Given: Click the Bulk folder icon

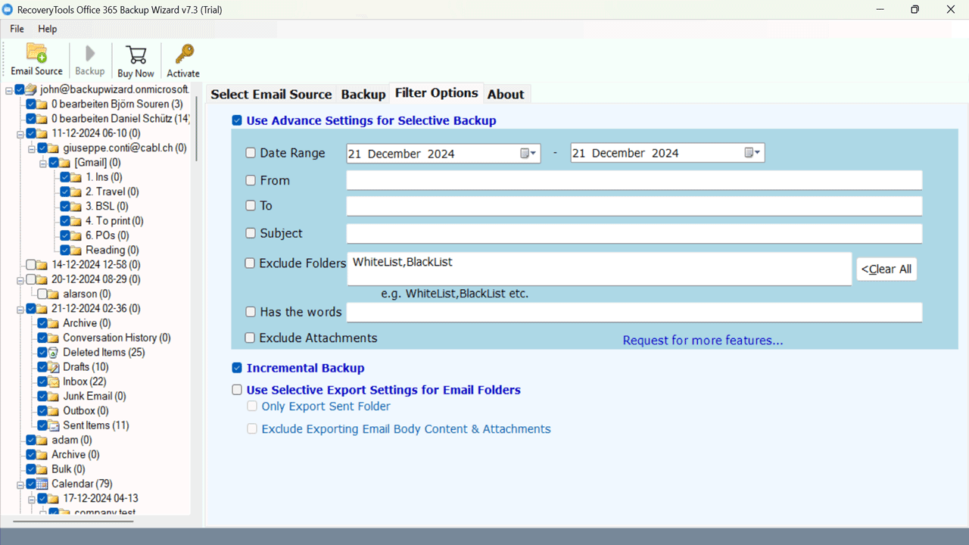Looking at the screenshot, I should click(42, 469).
